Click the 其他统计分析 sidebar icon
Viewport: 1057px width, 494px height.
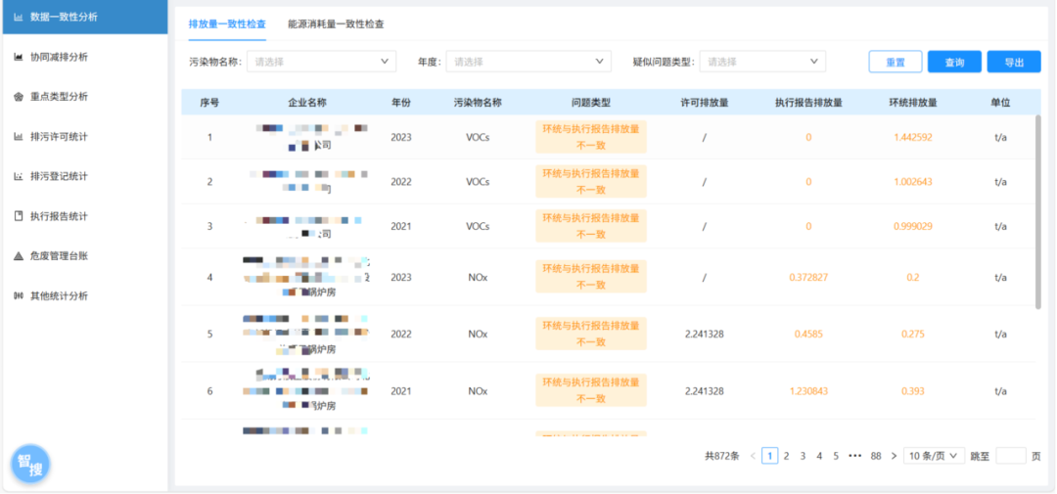pyautogui.click(x=18, y=295)
